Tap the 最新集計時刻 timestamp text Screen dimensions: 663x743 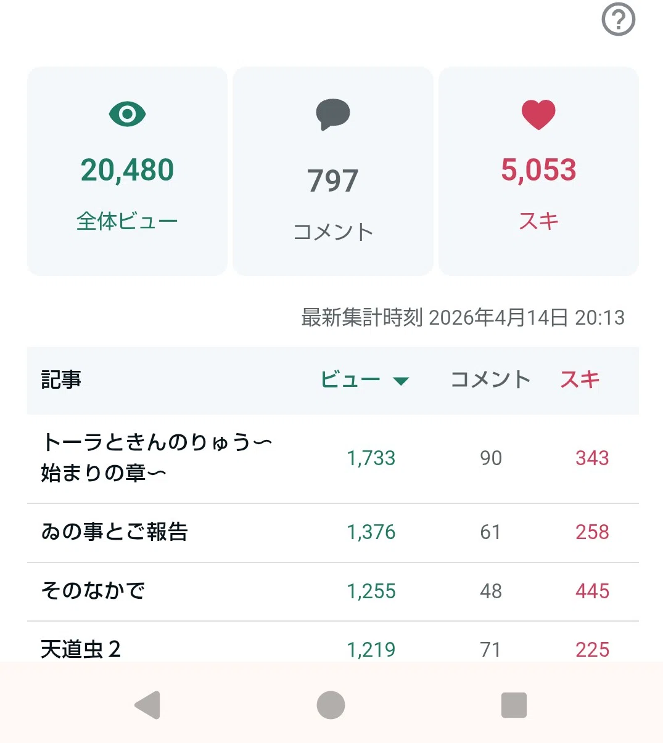(x=463, y=317)
